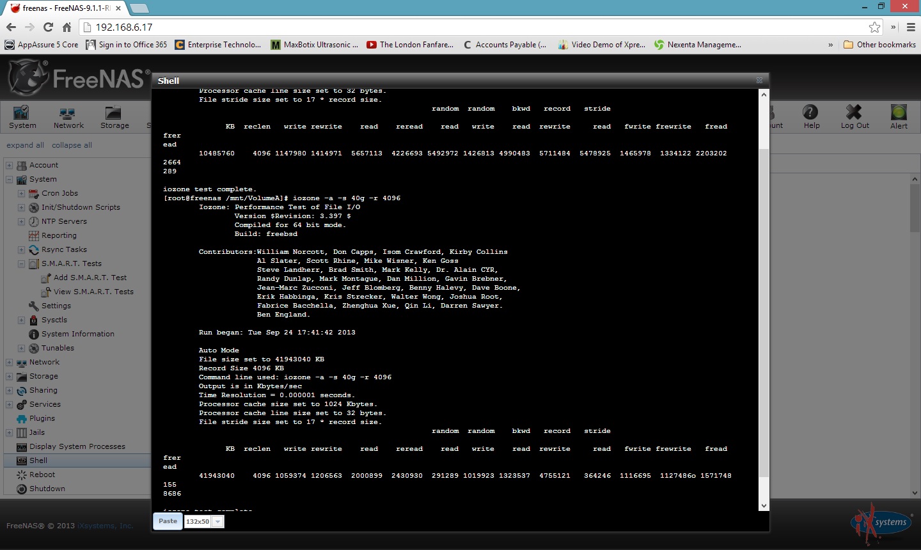Expand the Services tree node
The height and width of the screenshot is (550, 921).
(x=10, y=404)
